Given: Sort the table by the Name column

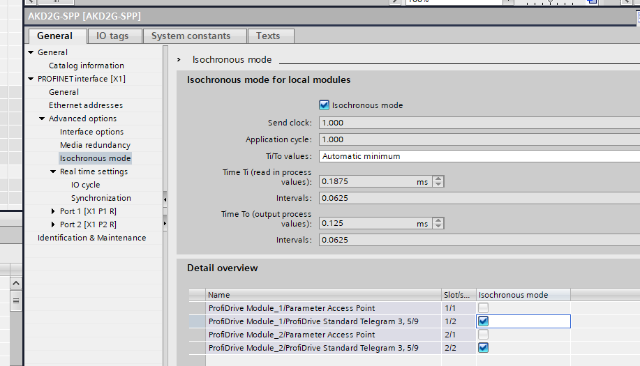Looking at the screenshot, I should (323, 295).
